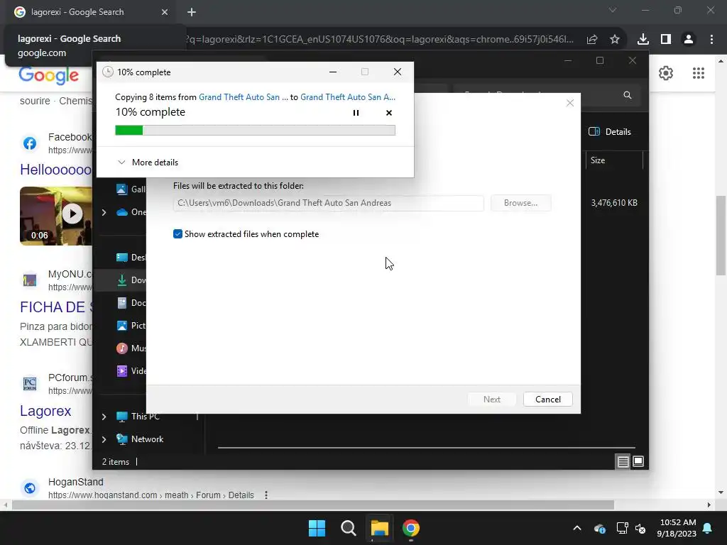This screenshot has height=545, width=727.
Task: Share this page from address bar
Action: click(x=592, y=40)
